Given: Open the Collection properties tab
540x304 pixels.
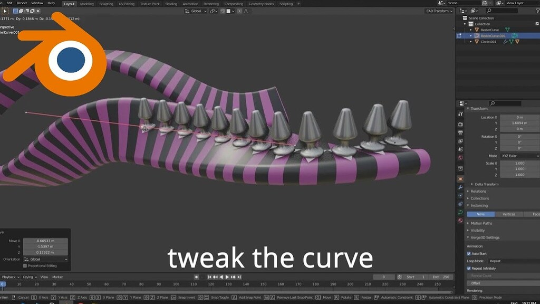Looking at the screenshot, I should (460, 168).
